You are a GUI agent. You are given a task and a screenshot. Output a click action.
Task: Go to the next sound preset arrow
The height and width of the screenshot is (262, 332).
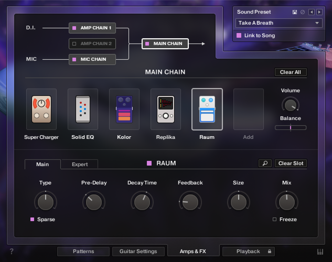319,12
